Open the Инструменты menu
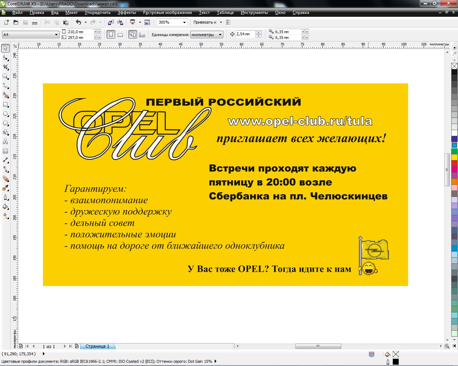Viewport: 458px width, 366px height. click(x=254, y=13)
